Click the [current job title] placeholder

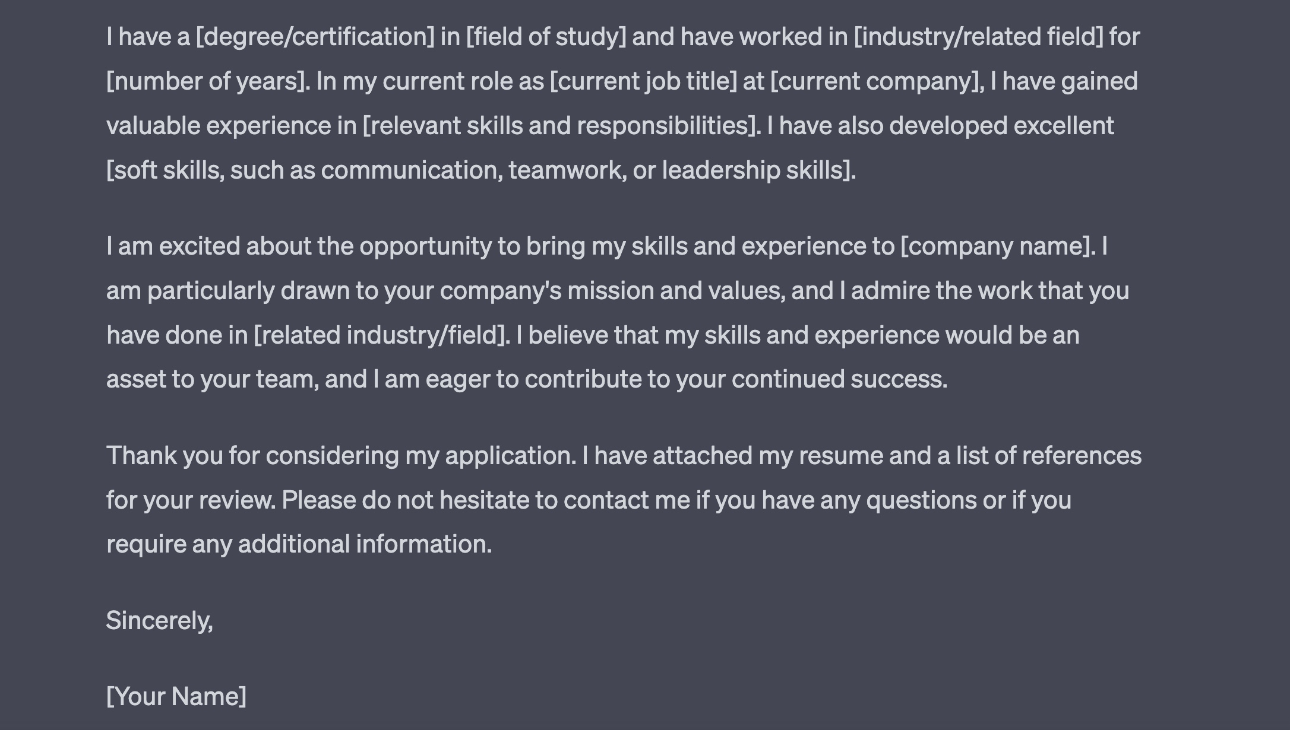[643, 81]
